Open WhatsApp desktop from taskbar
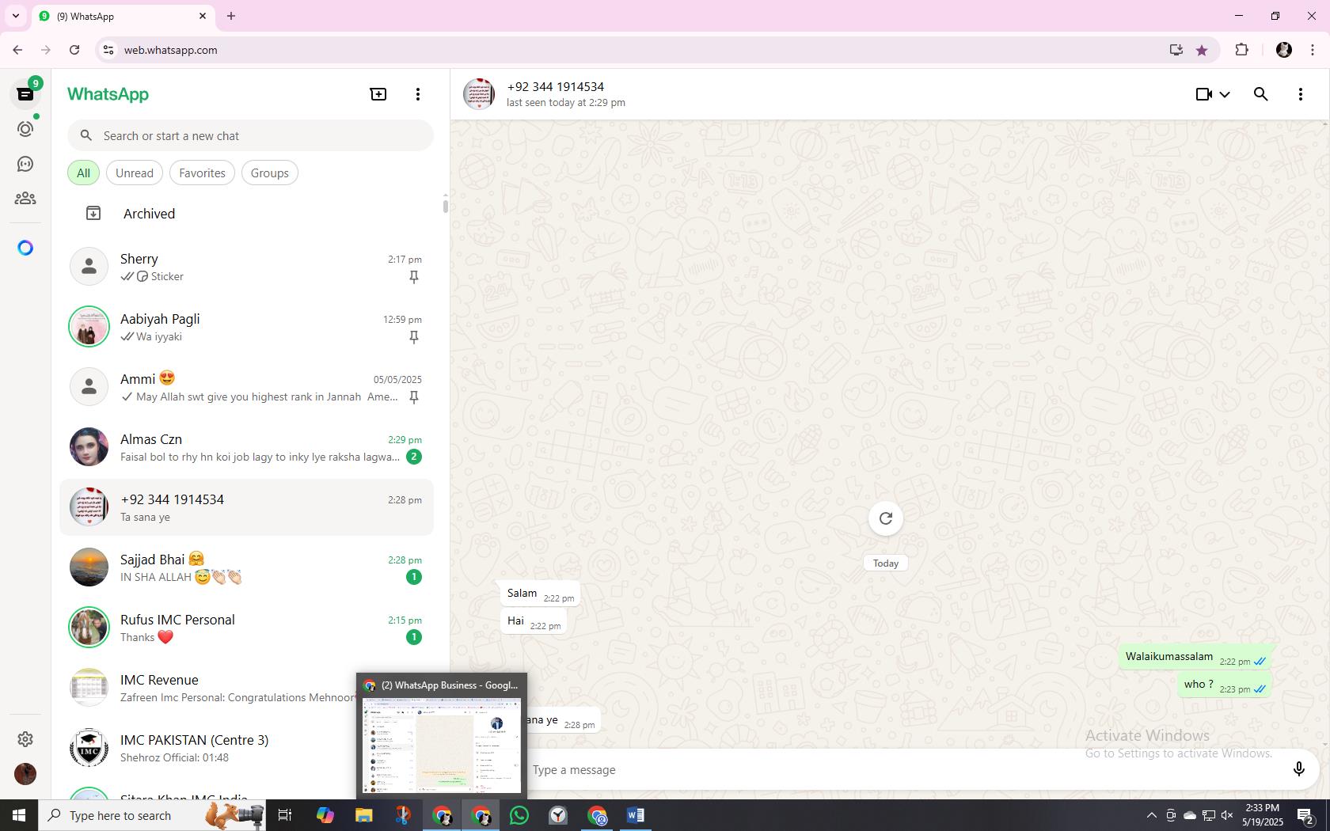This screenshot has height=831, width=1330. coord(519,815)
